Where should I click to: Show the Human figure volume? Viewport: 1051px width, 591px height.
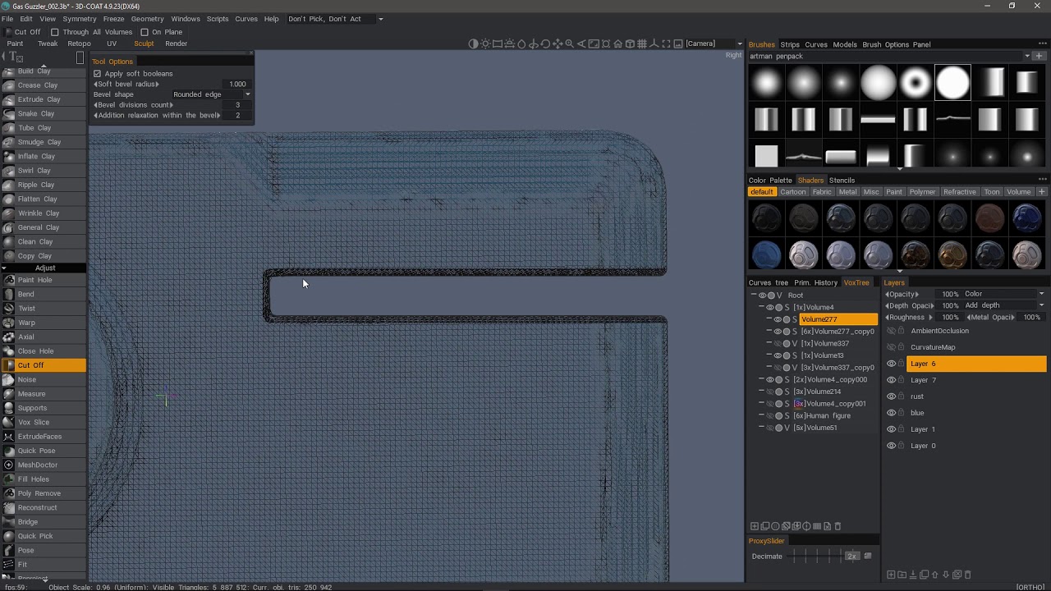(770, 415)
